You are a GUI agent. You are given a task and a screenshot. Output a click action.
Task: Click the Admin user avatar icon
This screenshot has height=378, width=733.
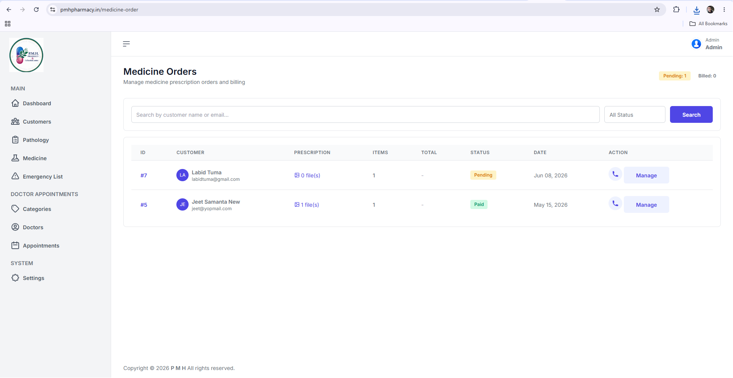pyautogui.click(x=696, y=44)
